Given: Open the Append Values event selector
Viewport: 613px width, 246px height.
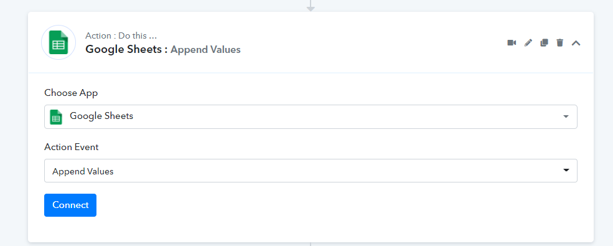Looking at the screenshot, I should click(x=311, y=171).
